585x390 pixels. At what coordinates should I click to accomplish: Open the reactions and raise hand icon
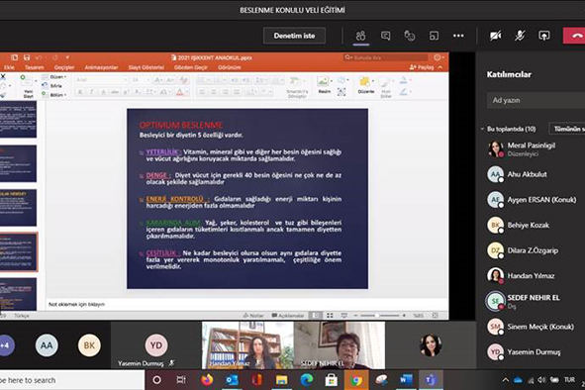point(409,36)
